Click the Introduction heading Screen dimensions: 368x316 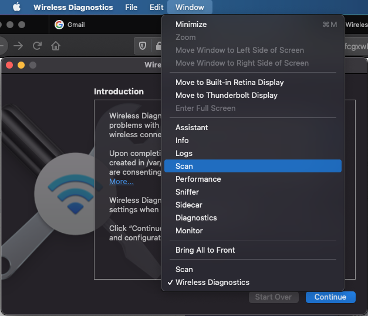pos(119,91)
